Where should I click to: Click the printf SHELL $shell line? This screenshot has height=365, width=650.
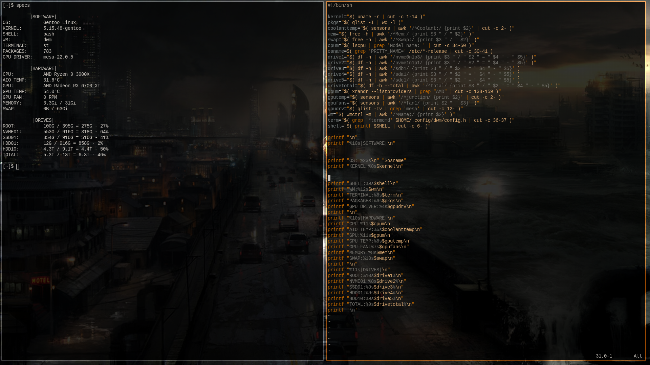(363, 184)
